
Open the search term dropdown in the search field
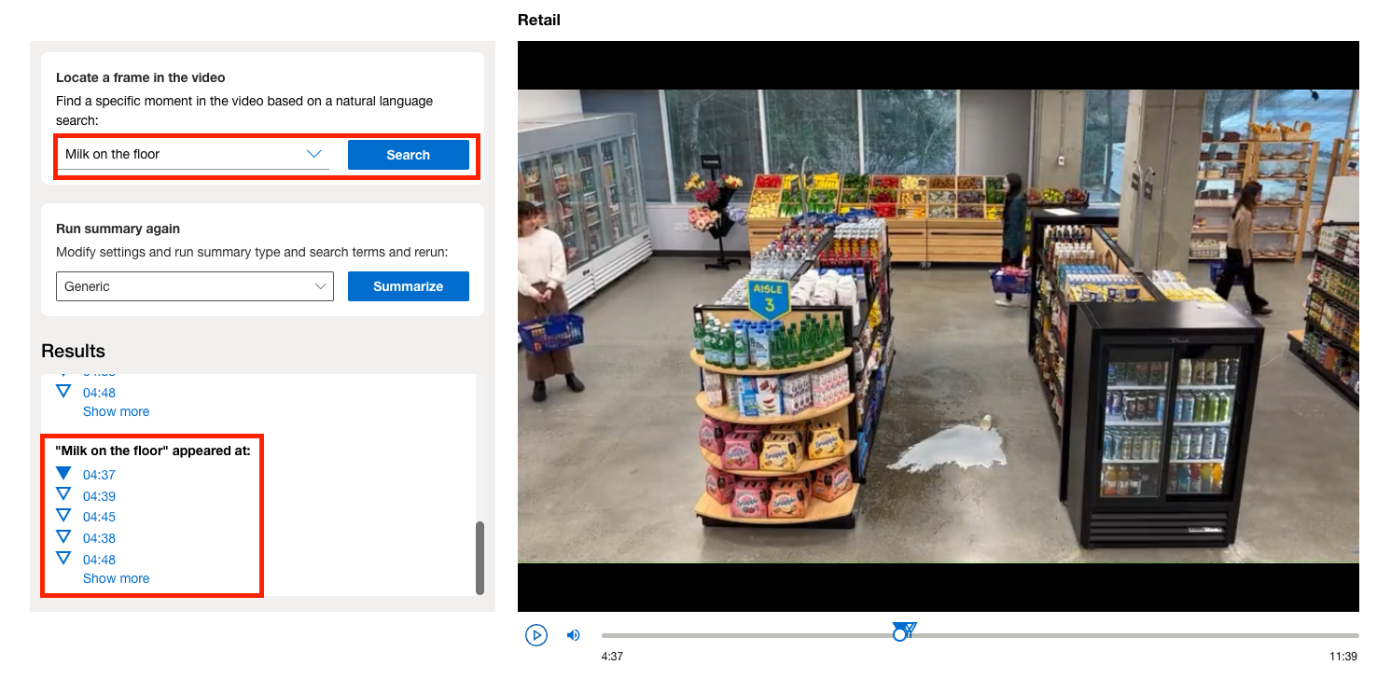(313, 154)
